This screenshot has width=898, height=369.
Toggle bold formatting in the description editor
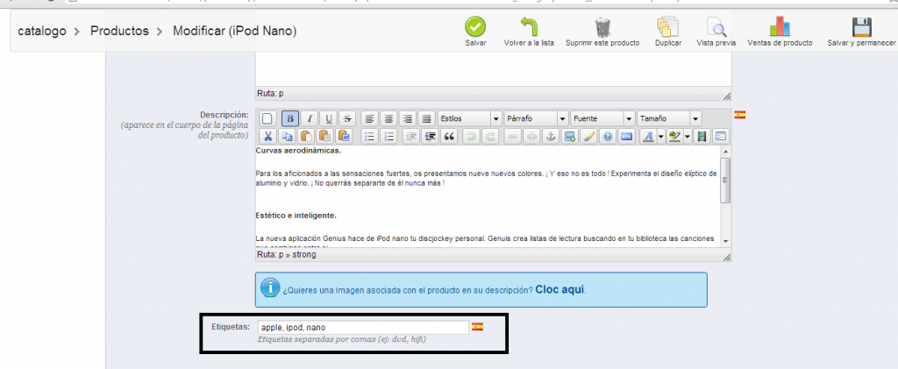point(289,118)
